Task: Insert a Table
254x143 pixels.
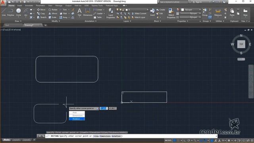Action: coord(98,17)
